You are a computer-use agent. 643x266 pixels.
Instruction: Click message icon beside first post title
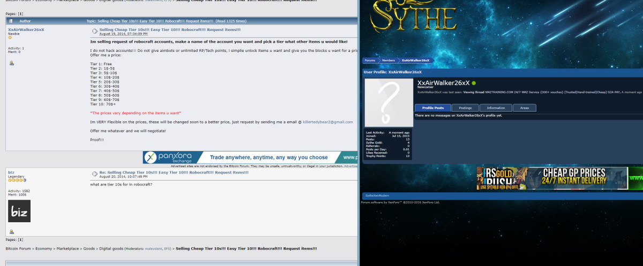[x=94, y=31]
